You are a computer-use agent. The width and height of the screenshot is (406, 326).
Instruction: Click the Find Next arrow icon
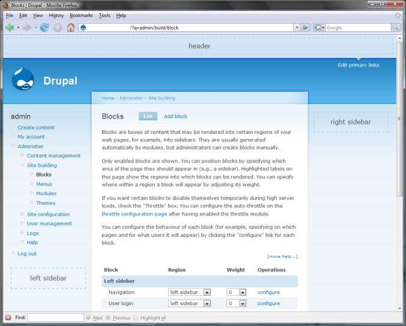click(88, 317)
